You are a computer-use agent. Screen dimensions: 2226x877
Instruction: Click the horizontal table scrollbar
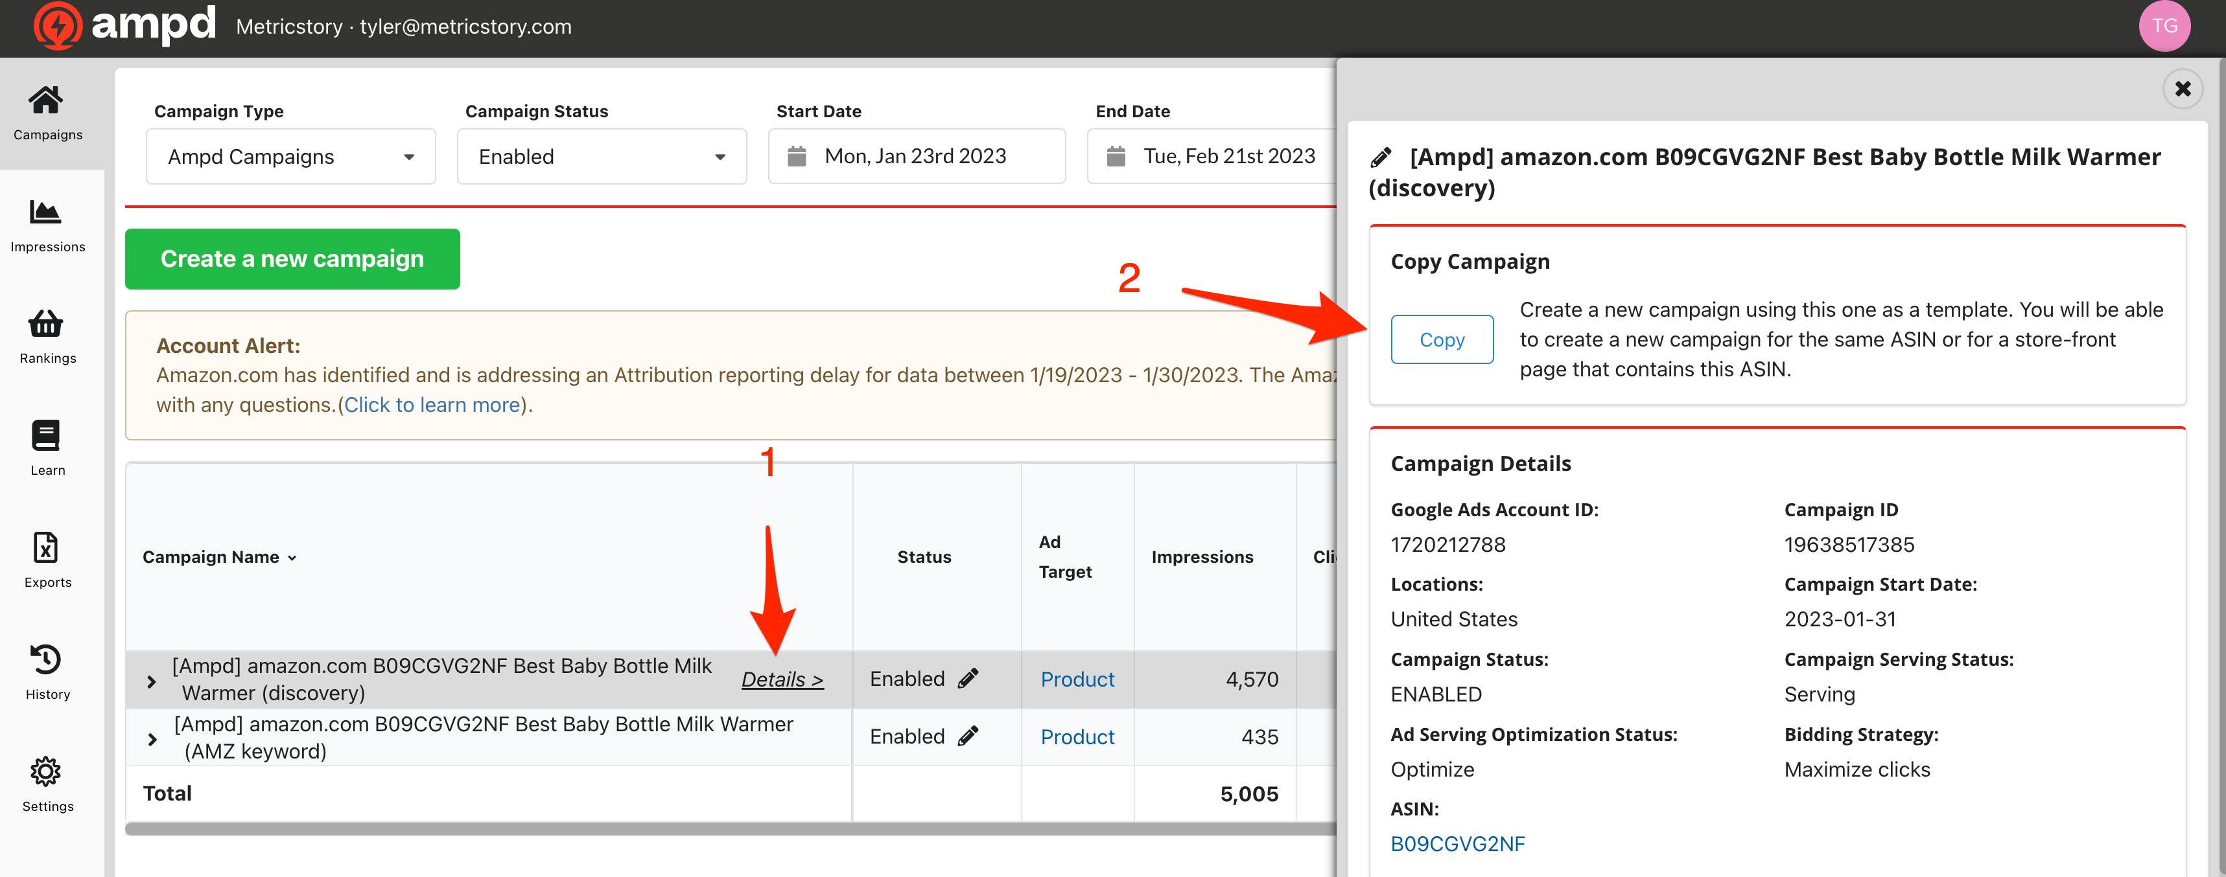730,828
